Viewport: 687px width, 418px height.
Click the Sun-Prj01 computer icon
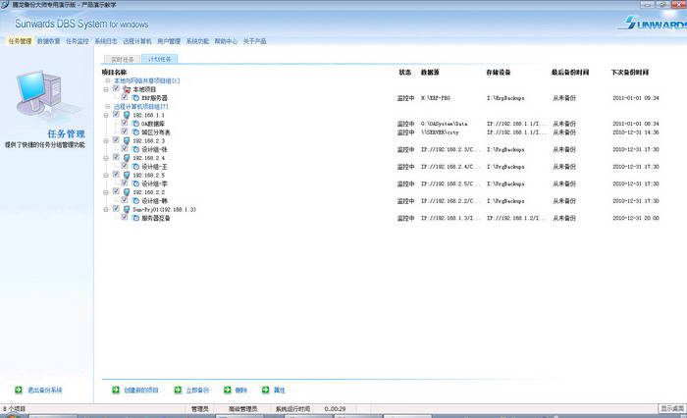click(x=127, y=210)
